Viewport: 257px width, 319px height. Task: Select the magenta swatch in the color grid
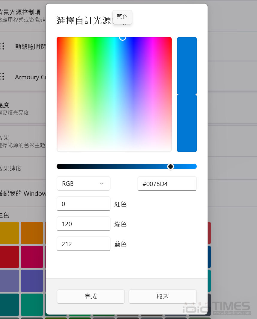pos(32,257)
